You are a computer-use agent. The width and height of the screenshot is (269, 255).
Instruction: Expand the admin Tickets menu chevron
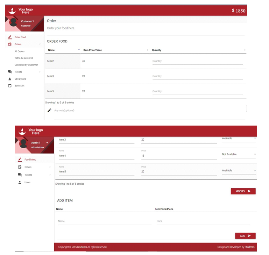tap(50, 175)
